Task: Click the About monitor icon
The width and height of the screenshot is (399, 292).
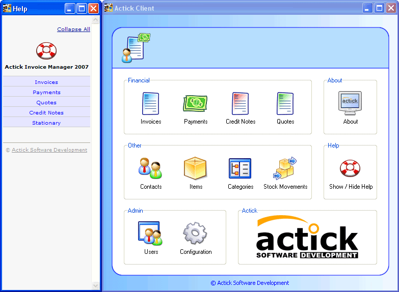Action: (350, 103)
